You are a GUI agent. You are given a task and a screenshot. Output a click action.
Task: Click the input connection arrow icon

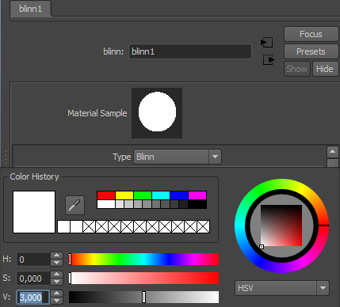coord(267,42)
